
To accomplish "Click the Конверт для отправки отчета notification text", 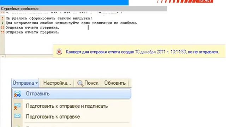I will point(142,52).
